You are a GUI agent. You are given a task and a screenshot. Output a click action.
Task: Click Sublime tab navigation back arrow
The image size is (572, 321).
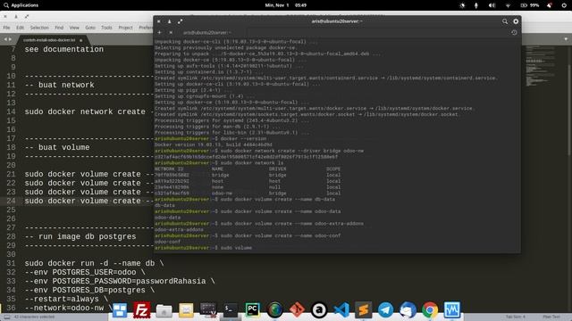pyautogui.click(x=5, y=39)
